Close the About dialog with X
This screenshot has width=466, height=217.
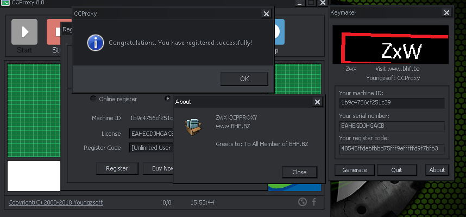click(x=317, y=102)
